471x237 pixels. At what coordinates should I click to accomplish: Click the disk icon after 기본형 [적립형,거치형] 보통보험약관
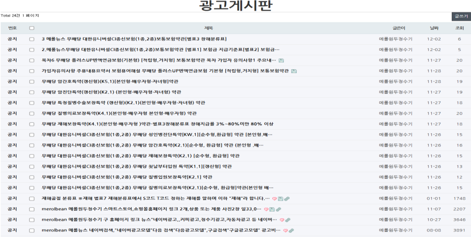click(x=294, y=71)
